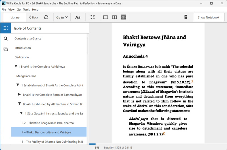Close the Kindle window
227x150 pixels.
click(x=222, y=3)
